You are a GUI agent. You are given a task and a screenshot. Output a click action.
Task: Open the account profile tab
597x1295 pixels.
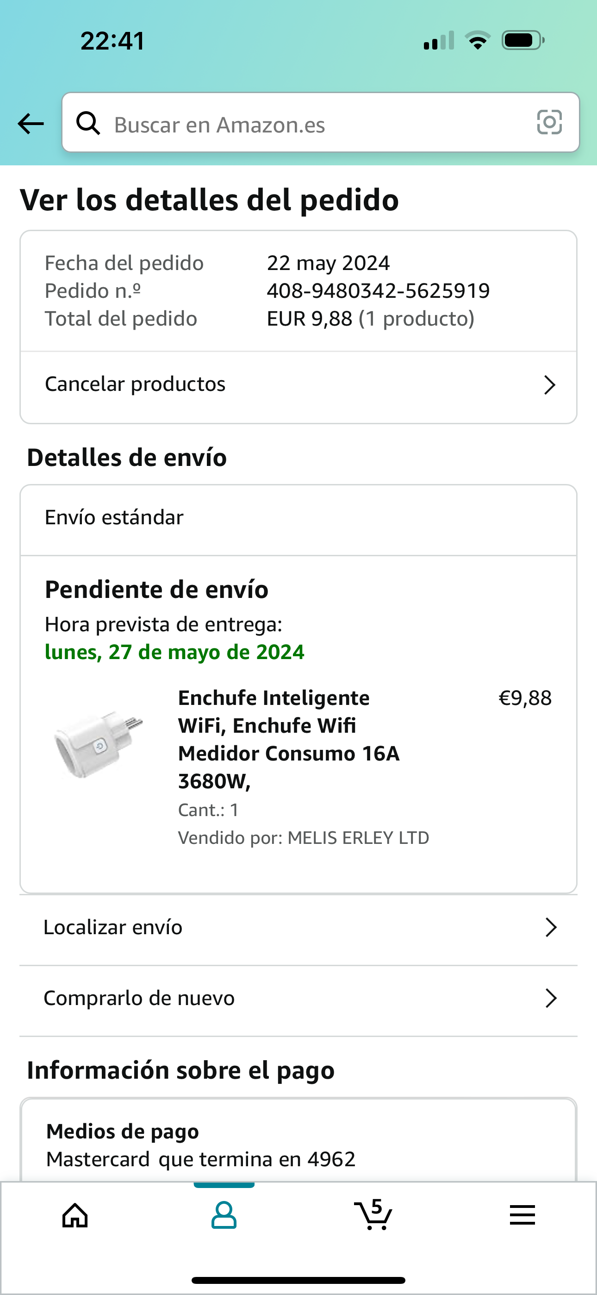tap(224, 1216)
